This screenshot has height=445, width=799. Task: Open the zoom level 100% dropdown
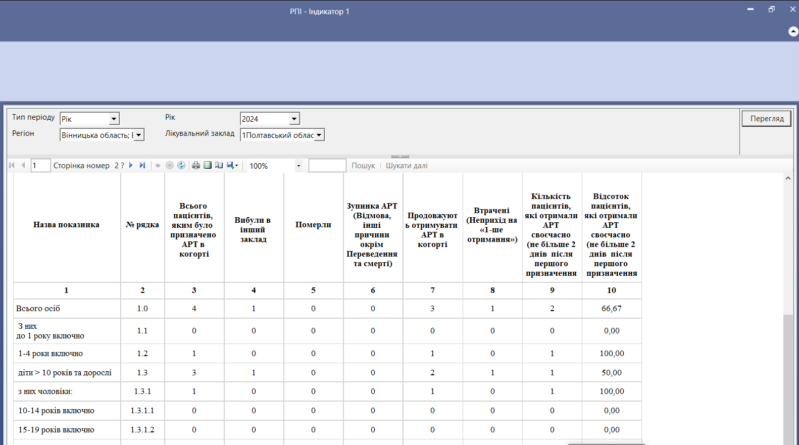pos(298,166)
